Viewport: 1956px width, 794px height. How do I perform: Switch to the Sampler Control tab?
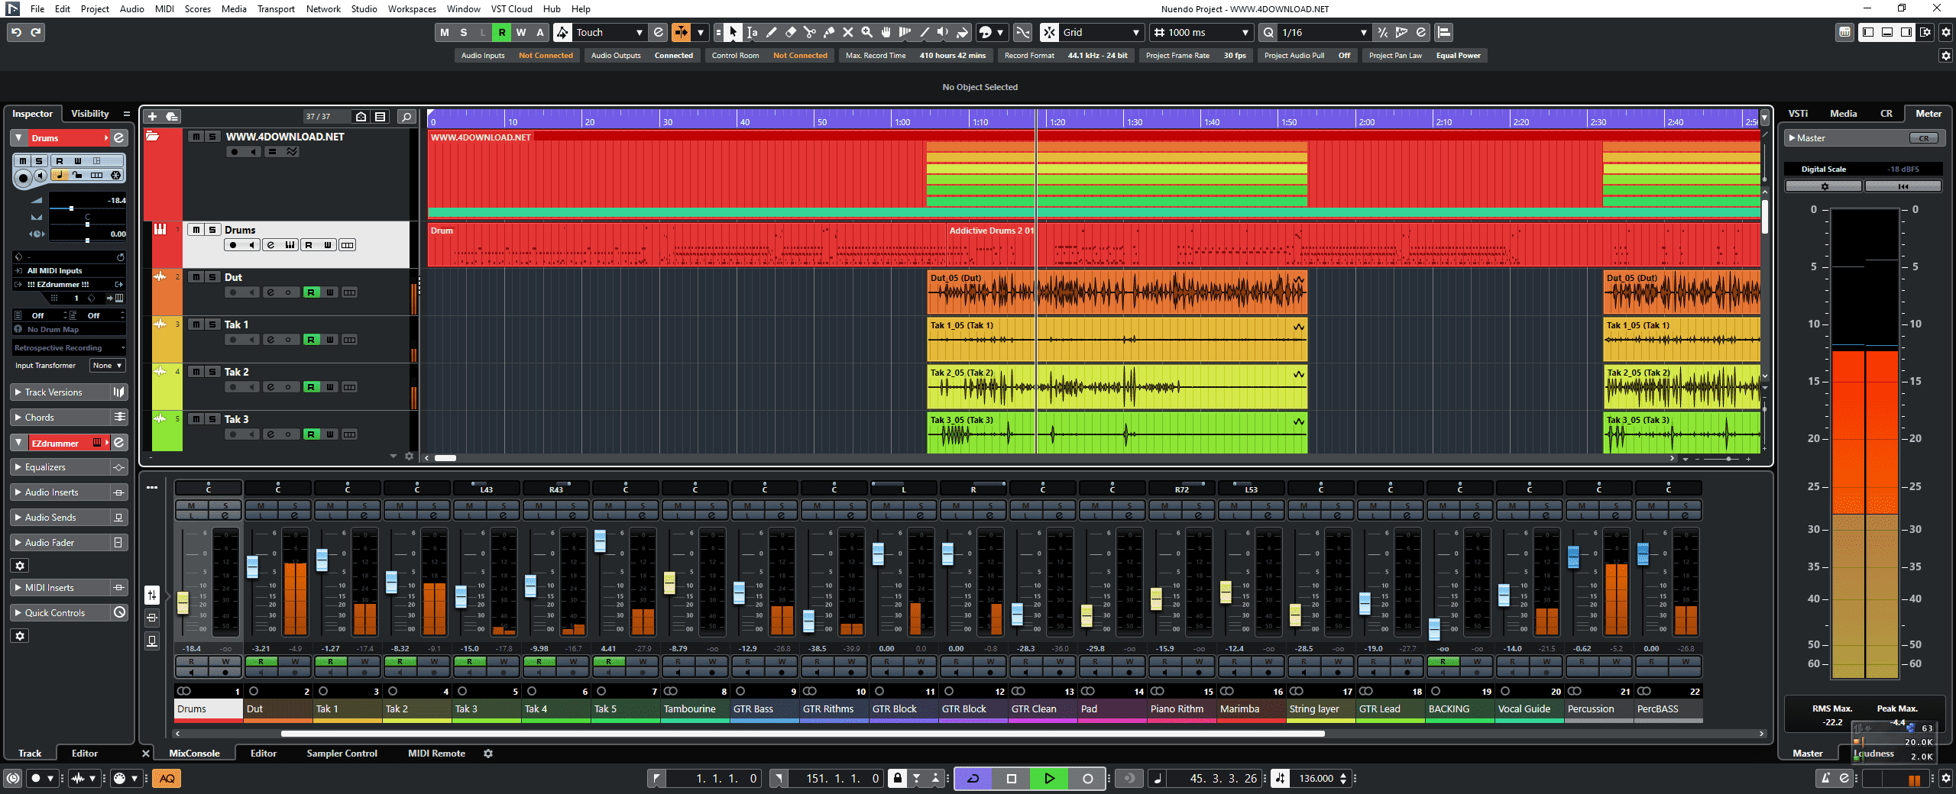342,754
